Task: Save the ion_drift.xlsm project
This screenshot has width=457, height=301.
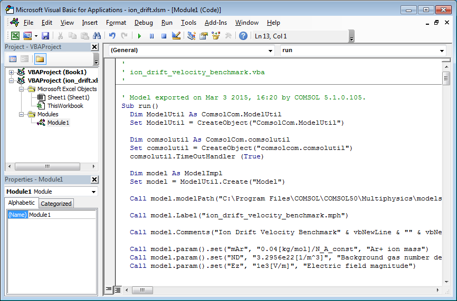Action: click(x=45, y=36)
